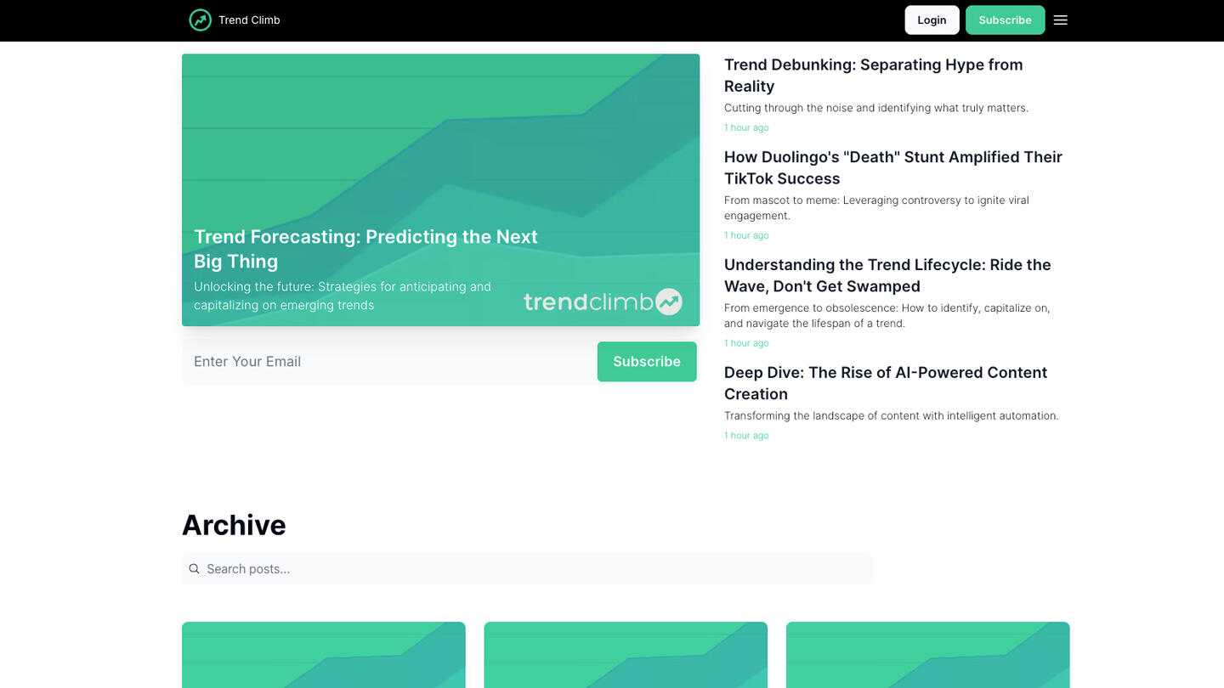The width and height of the screenshot is (1224, 688).
Task: Open the third archive post thumbnail
Action: 927,655
